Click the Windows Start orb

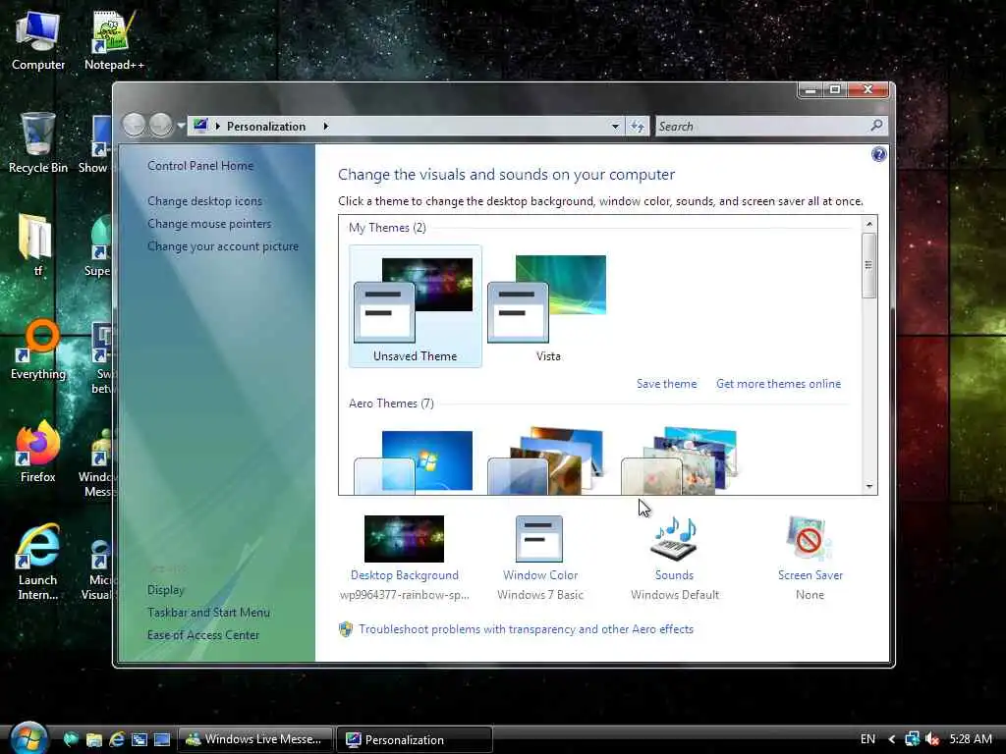[28, 737]
